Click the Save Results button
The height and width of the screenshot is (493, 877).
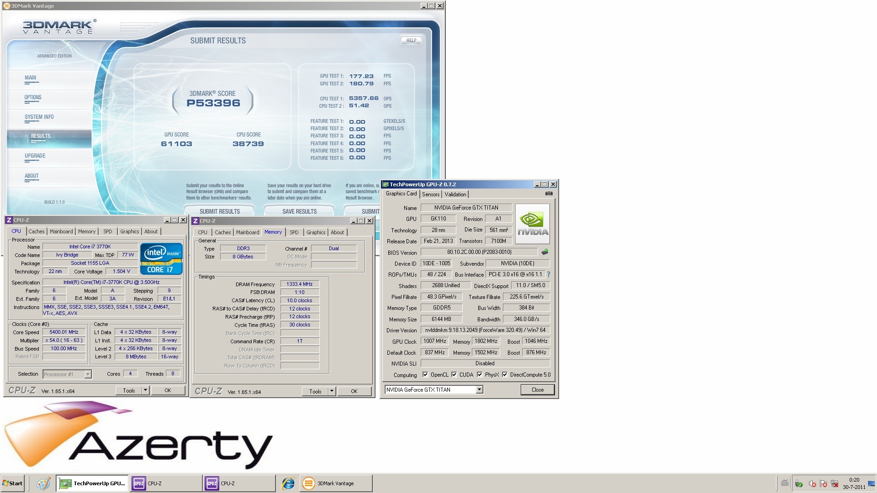pos(299,211)
